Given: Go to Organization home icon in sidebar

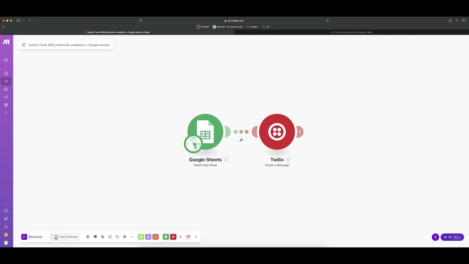Looking at the screenshot, I should [x=6, y=59].
